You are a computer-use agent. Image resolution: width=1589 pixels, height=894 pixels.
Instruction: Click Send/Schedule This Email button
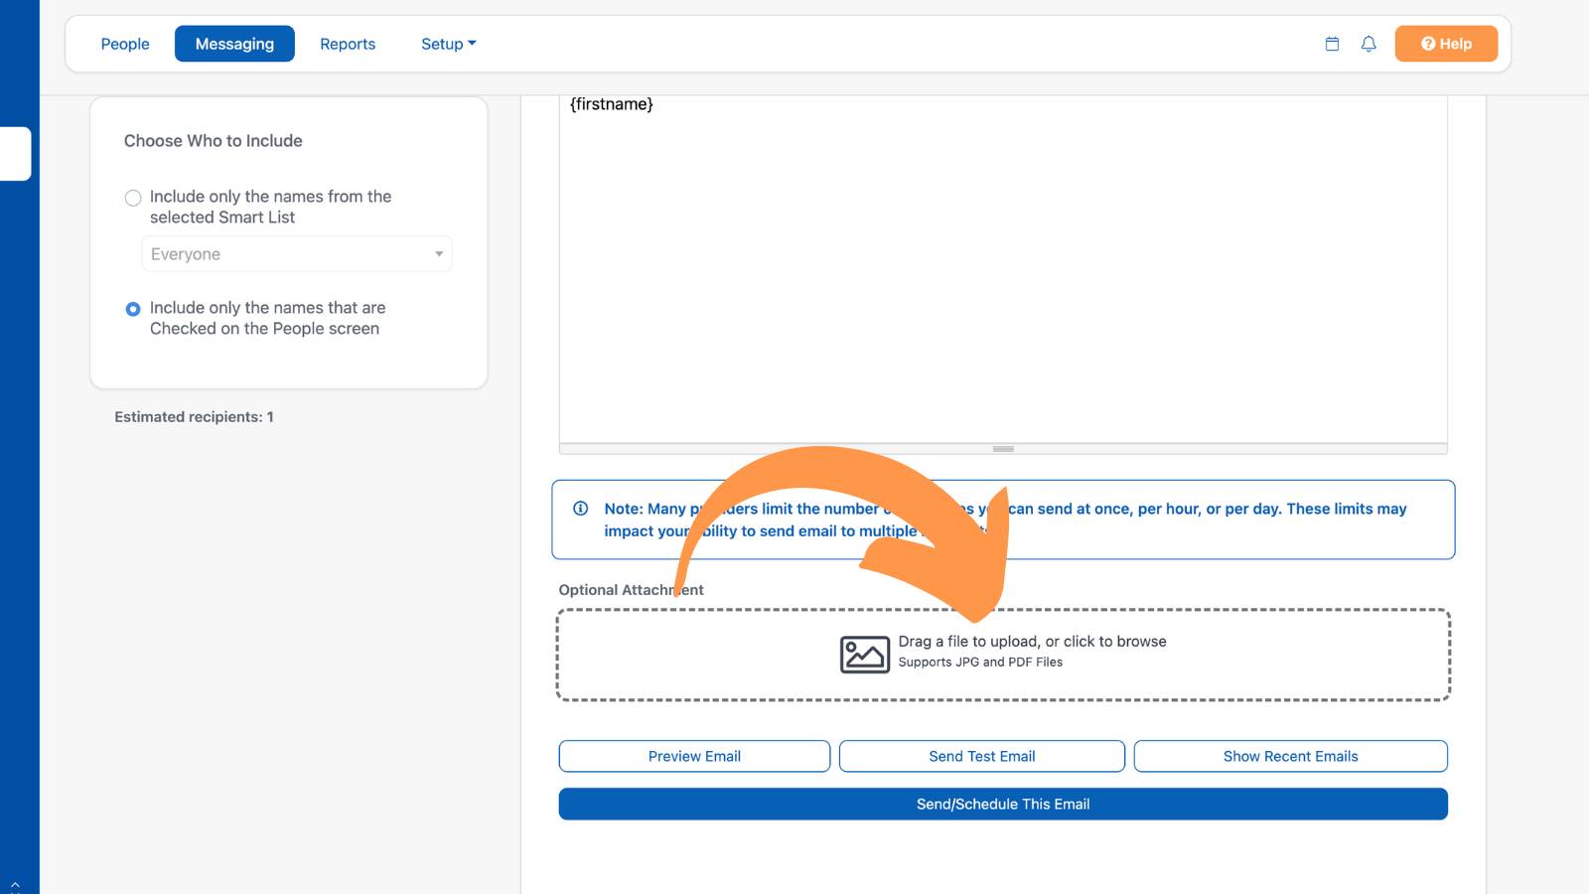[x=1003, y=804]
